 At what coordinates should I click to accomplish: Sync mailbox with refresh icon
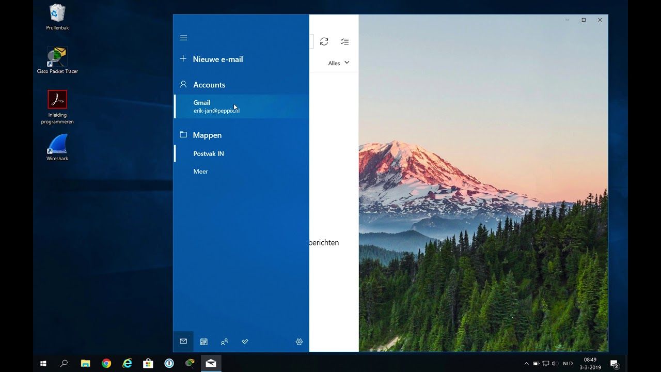[x=324, y=41]
